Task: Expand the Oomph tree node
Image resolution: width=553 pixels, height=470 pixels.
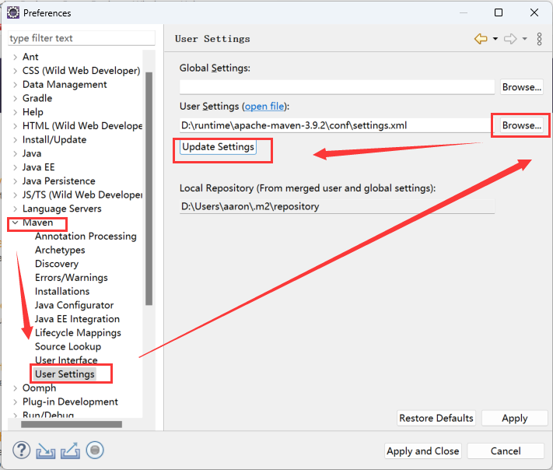Action: click(x=15, y=388)
